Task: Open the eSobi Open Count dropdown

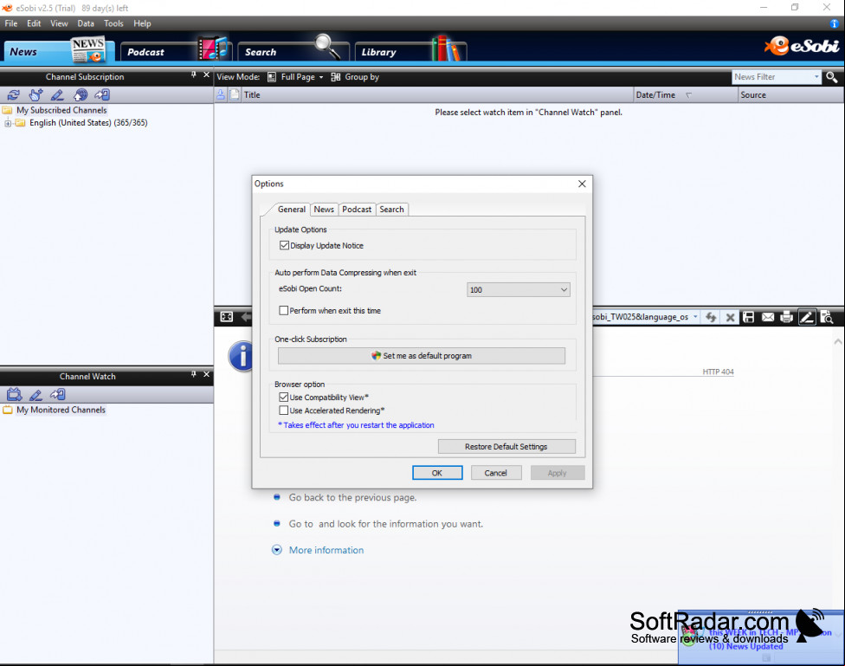Action: coord(519,289)
